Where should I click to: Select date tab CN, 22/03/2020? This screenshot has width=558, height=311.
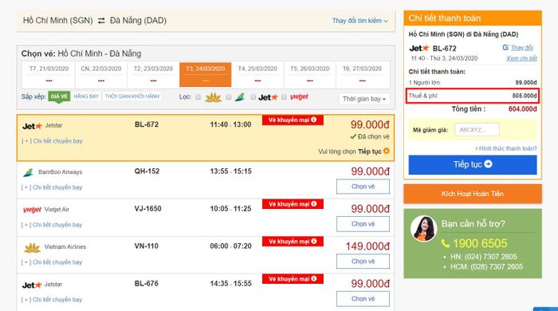click(101, 74)
